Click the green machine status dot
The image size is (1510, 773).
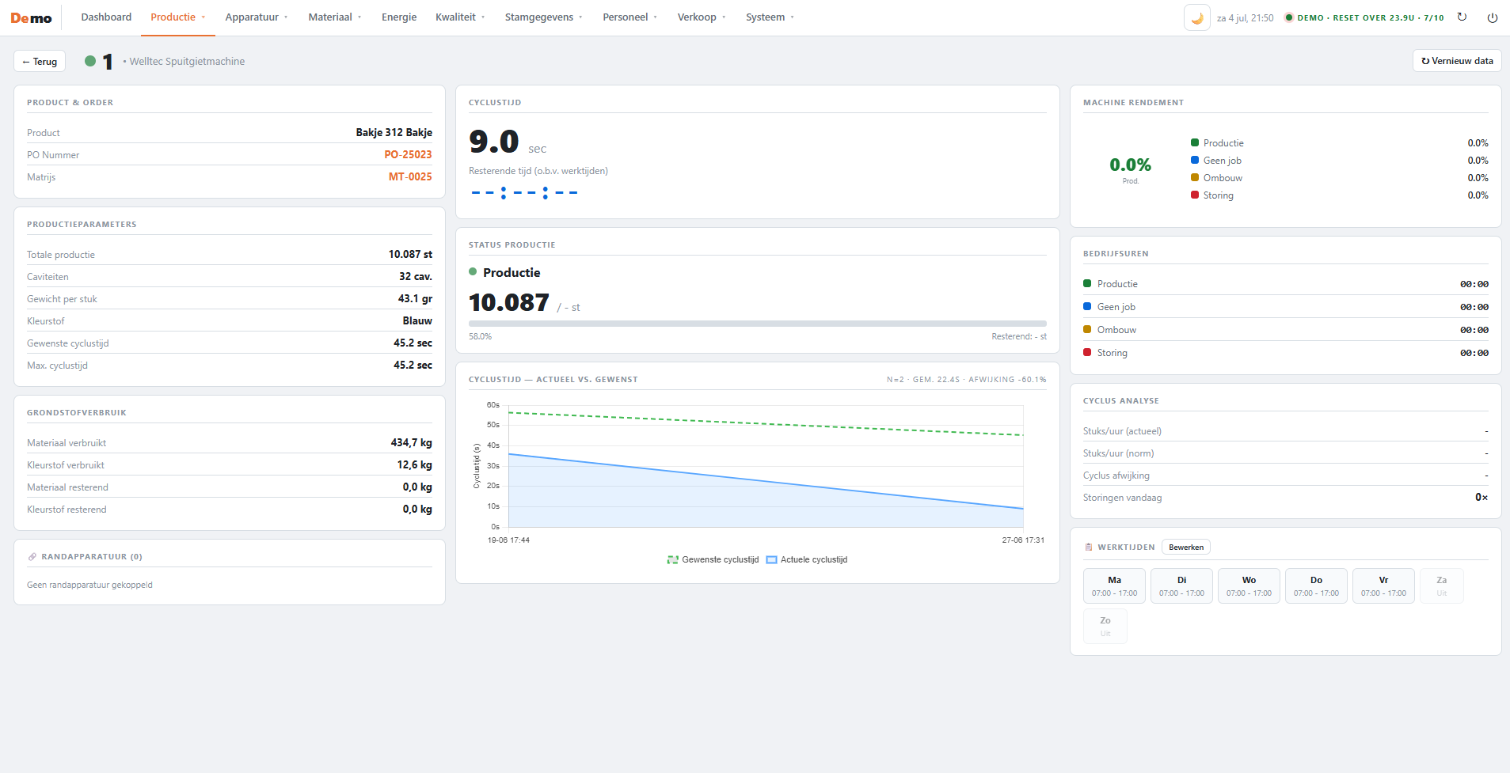click(x=90, y=61)
